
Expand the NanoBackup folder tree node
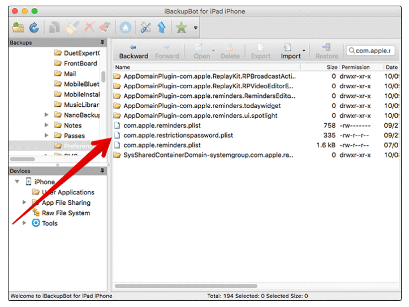[46, 115]
